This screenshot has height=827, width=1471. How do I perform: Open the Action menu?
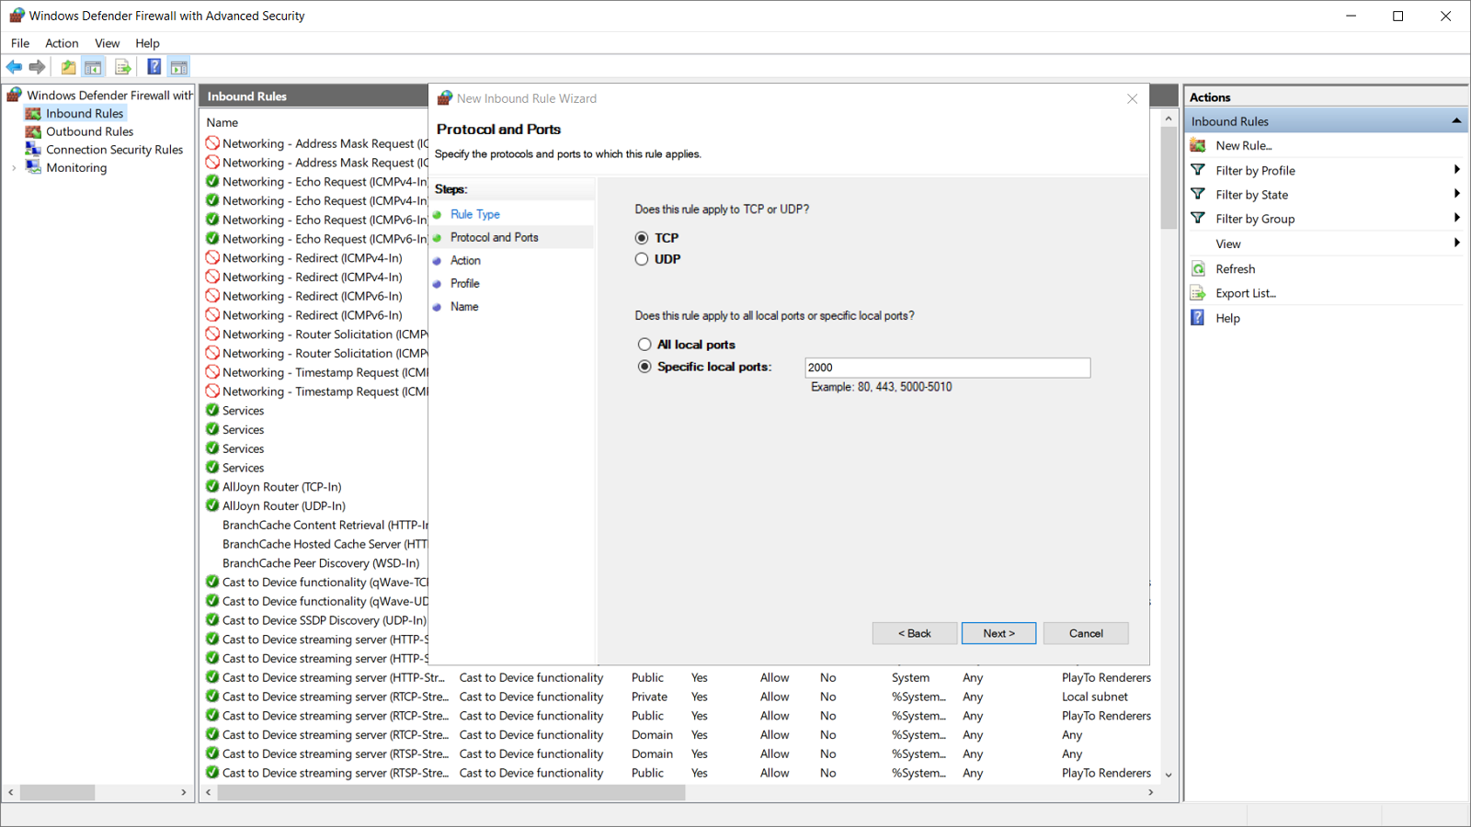[62, 43]
